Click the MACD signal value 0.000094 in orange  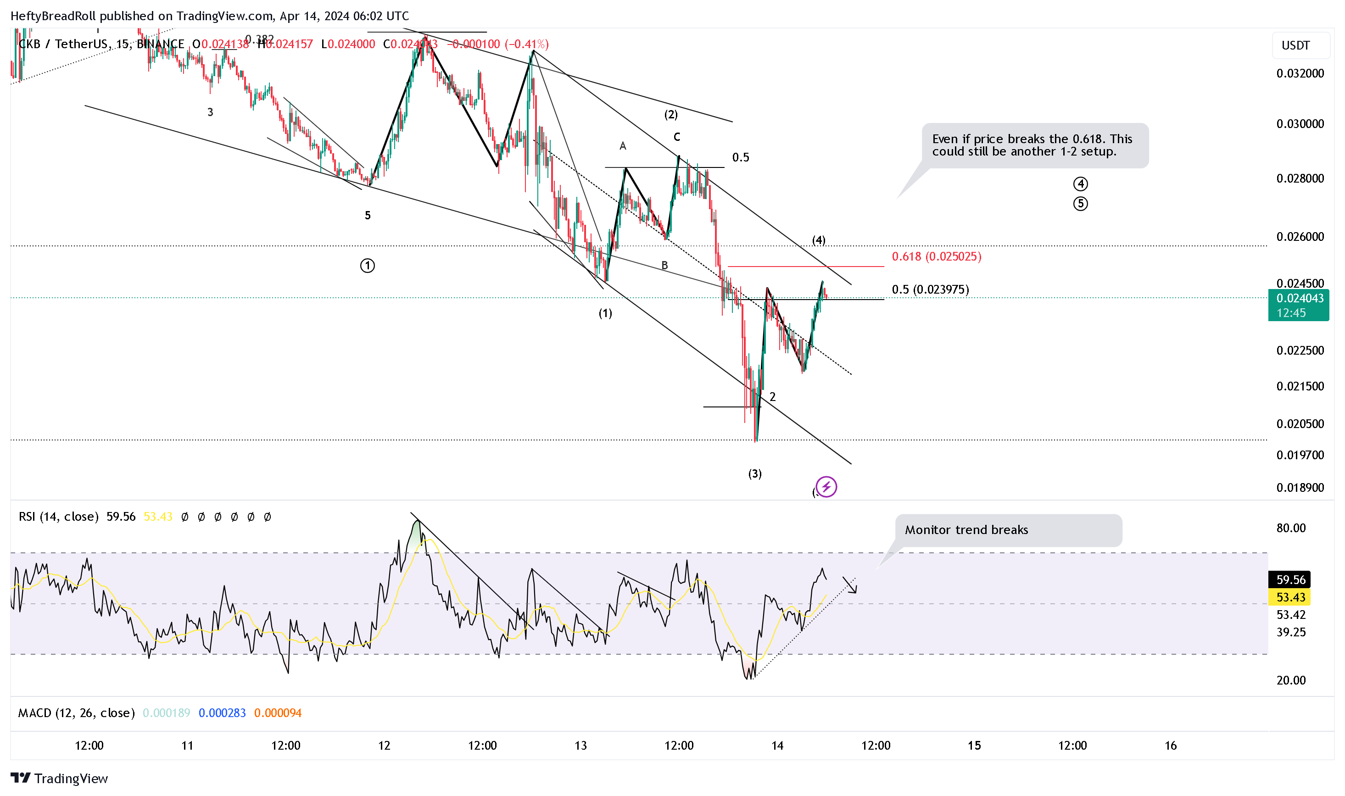click(x=278, y=713)
